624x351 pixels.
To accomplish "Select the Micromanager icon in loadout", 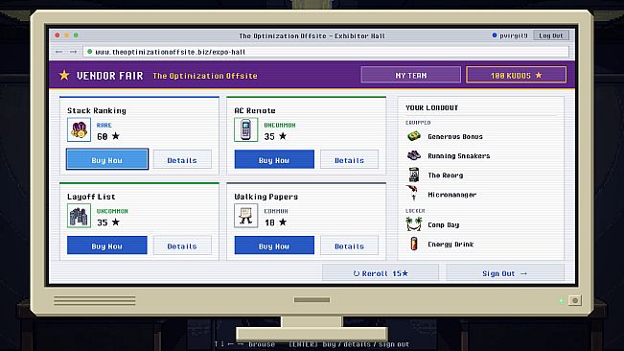I will pyautogui.click(x=412, y=193).
